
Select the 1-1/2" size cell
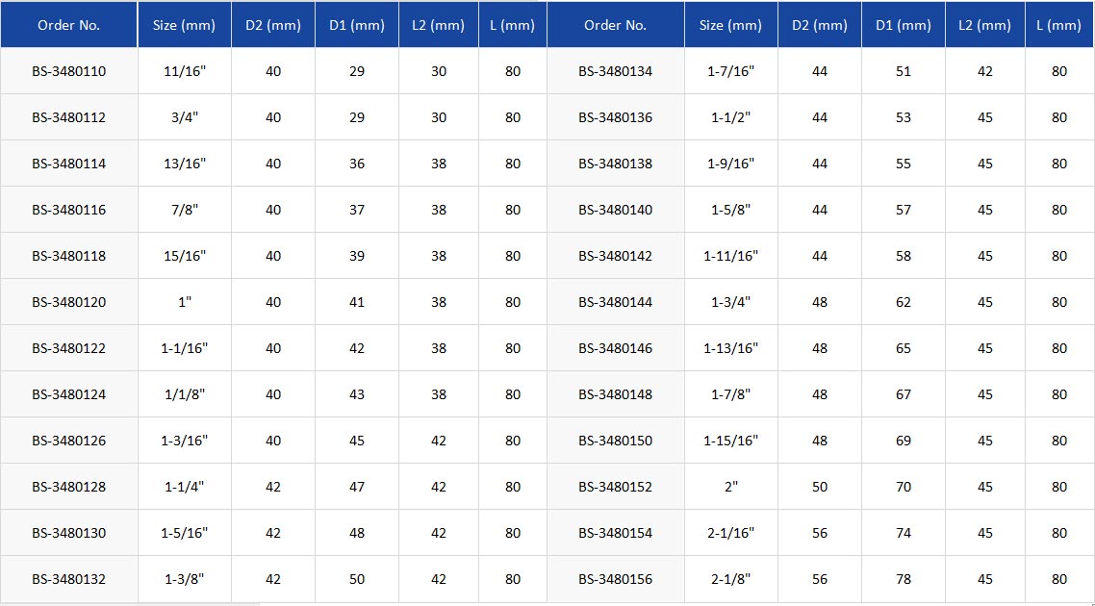(731, 117)
